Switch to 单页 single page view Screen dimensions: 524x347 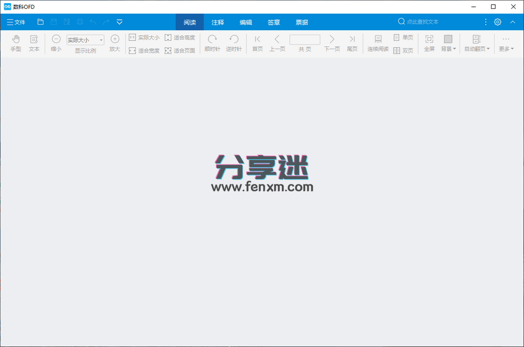click(403, 37)
